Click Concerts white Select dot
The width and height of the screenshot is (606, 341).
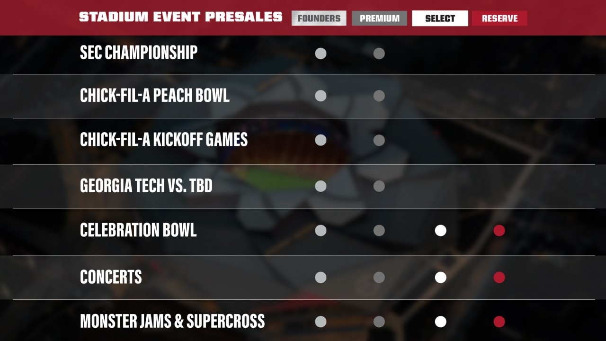coord(440,278)
